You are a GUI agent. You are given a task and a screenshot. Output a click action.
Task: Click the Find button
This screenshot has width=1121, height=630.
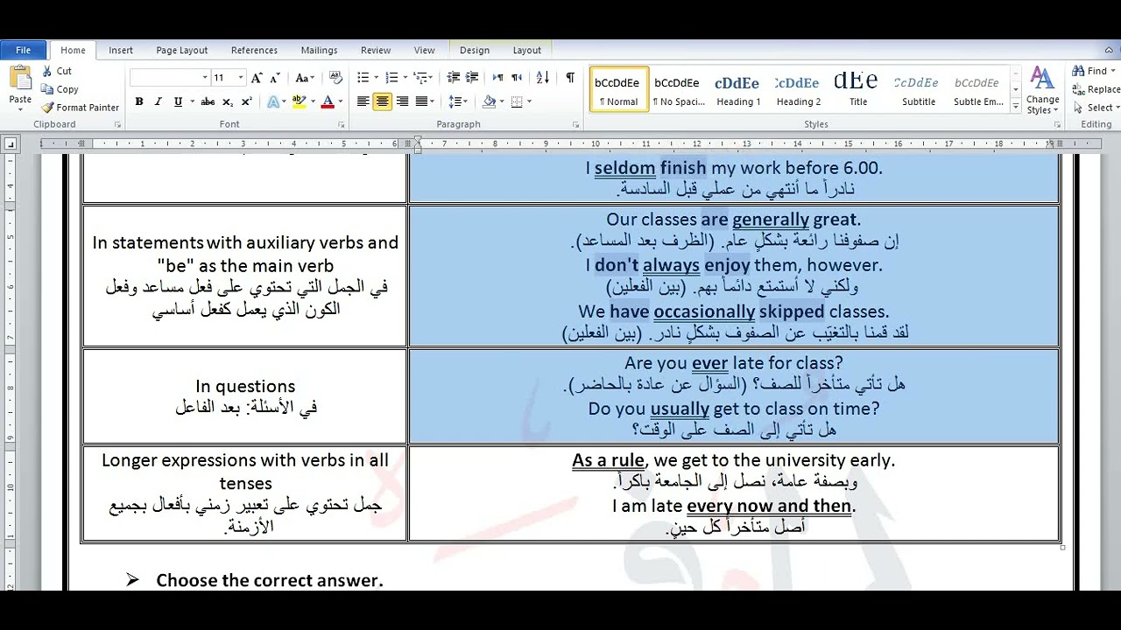[x=1089, y=71]
